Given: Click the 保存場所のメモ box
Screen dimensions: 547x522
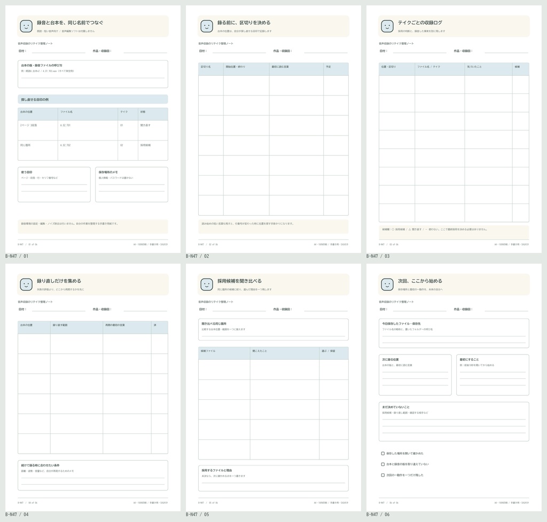Looking at the screenshot, I should pos(131,184).
